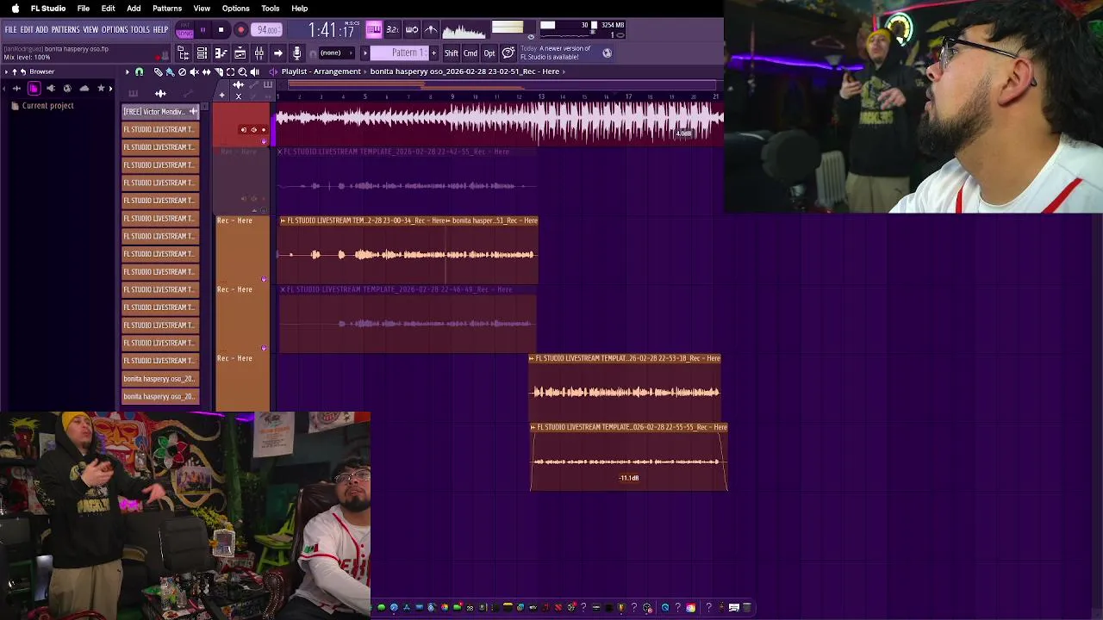Add new pattern with plus button

click(433, 53)
